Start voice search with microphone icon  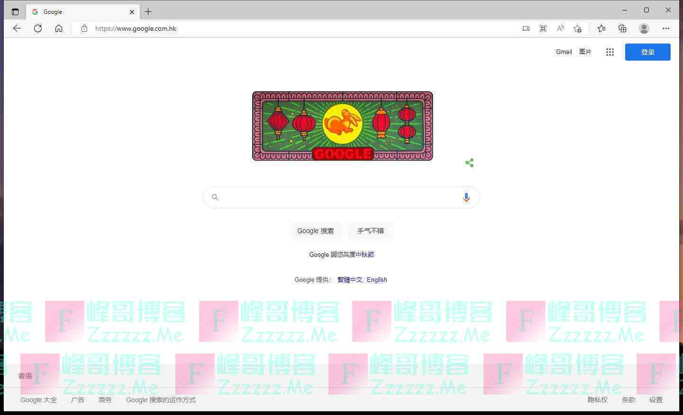click(466, 198)
